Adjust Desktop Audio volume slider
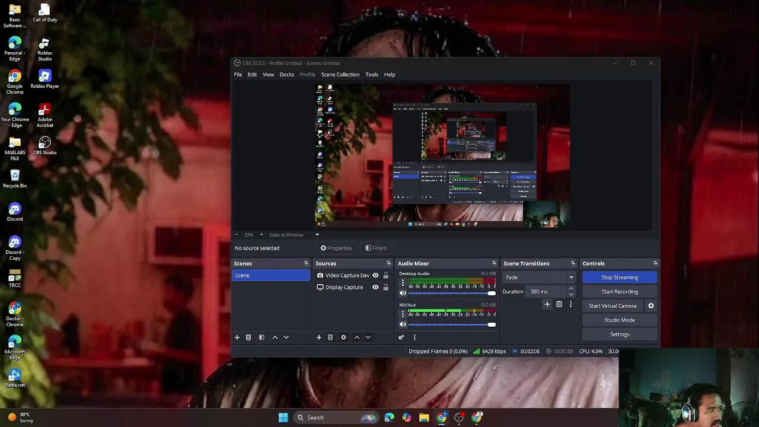The image size is (759, 427). (452, 293)
